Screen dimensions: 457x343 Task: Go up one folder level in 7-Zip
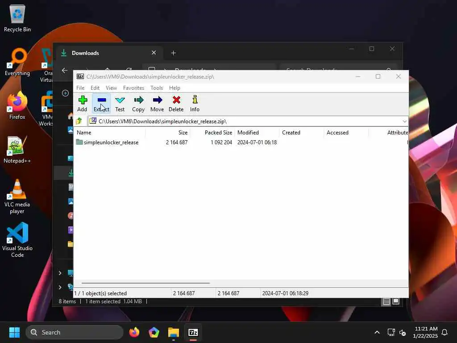(x=79, y=121)
